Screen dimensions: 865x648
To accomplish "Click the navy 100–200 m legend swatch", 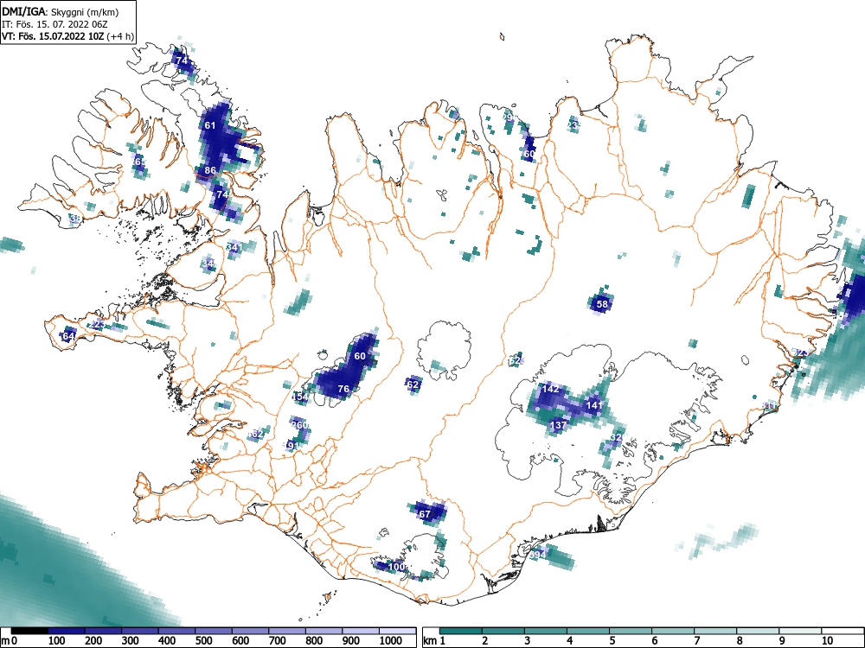I will [67, 631].
